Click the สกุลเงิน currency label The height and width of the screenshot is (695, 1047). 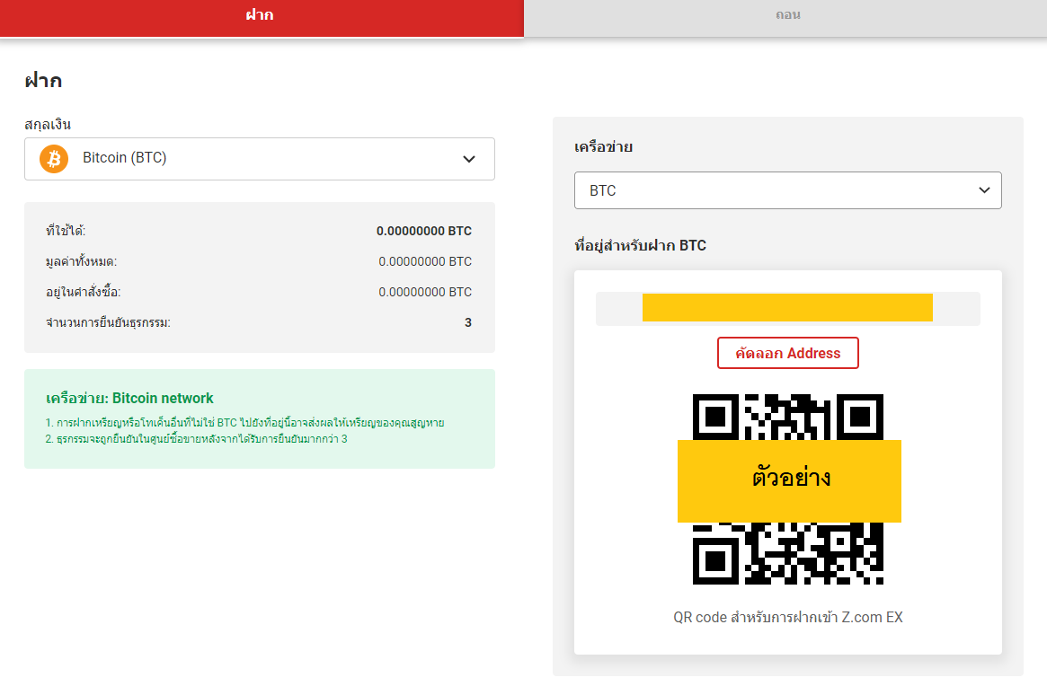coord(48,125)
